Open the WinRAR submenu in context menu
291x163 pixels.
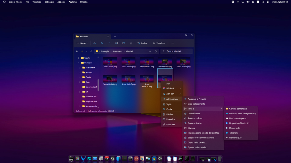click(x=171, y=89)
